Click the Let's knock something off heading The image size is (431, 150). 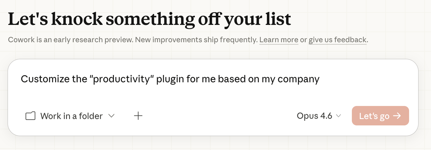(149, 19)
